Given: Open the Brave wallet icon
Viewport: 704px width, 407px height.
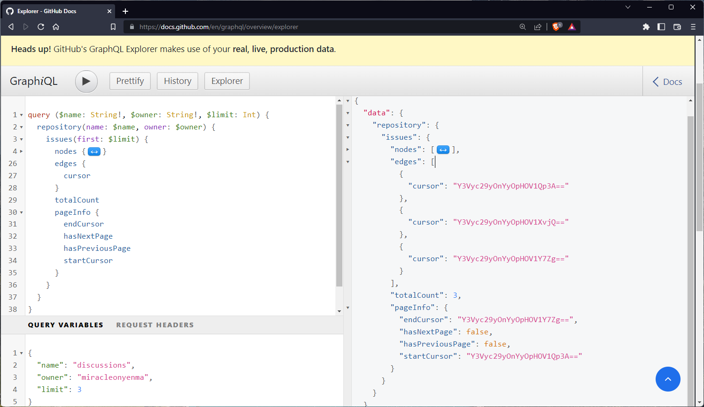Looking at the screenshot, I should coord(677,27).
